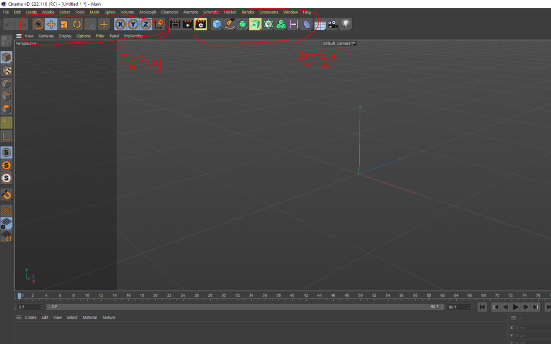The width and height of the screenshot is (551, 344).
Task: Click the Make Editable icon
Action: pyautogui.click(x=6, y=41)
